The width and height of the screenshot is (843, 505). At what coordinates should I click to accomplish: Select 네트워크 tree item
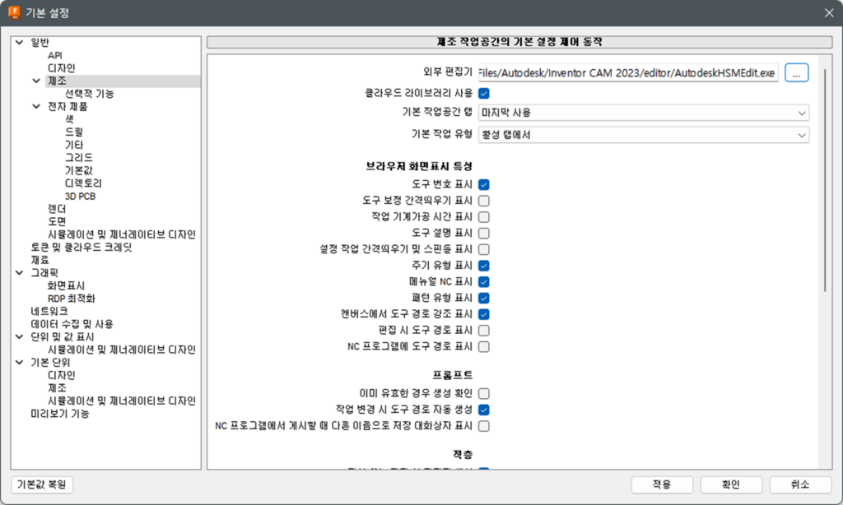(49, 312)
